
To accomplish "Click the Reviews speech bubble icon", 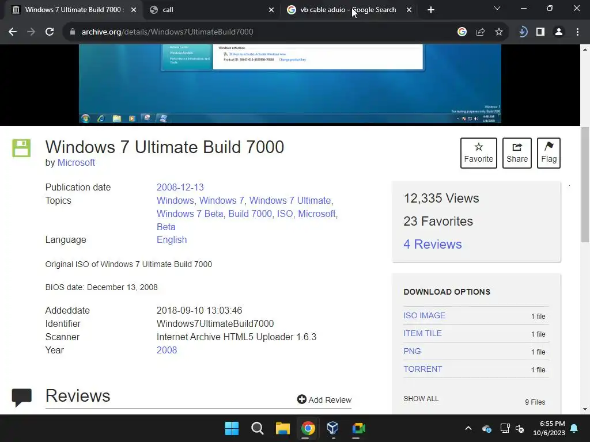I will coord(22,397).
